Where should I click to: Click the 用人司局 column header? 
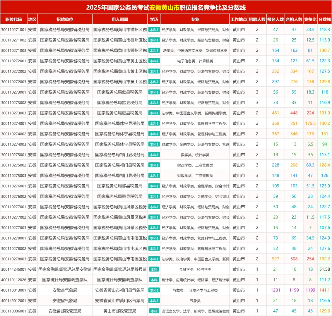pyautogui.click(x=120, y=20)
